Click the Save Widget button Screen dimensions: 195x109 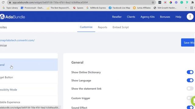pos(188,42)
